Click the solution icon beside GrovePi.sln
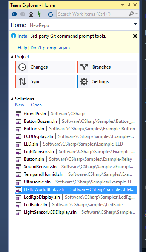Image resolution: width=146 pixels, height=252 pixels. click(18, 114)
